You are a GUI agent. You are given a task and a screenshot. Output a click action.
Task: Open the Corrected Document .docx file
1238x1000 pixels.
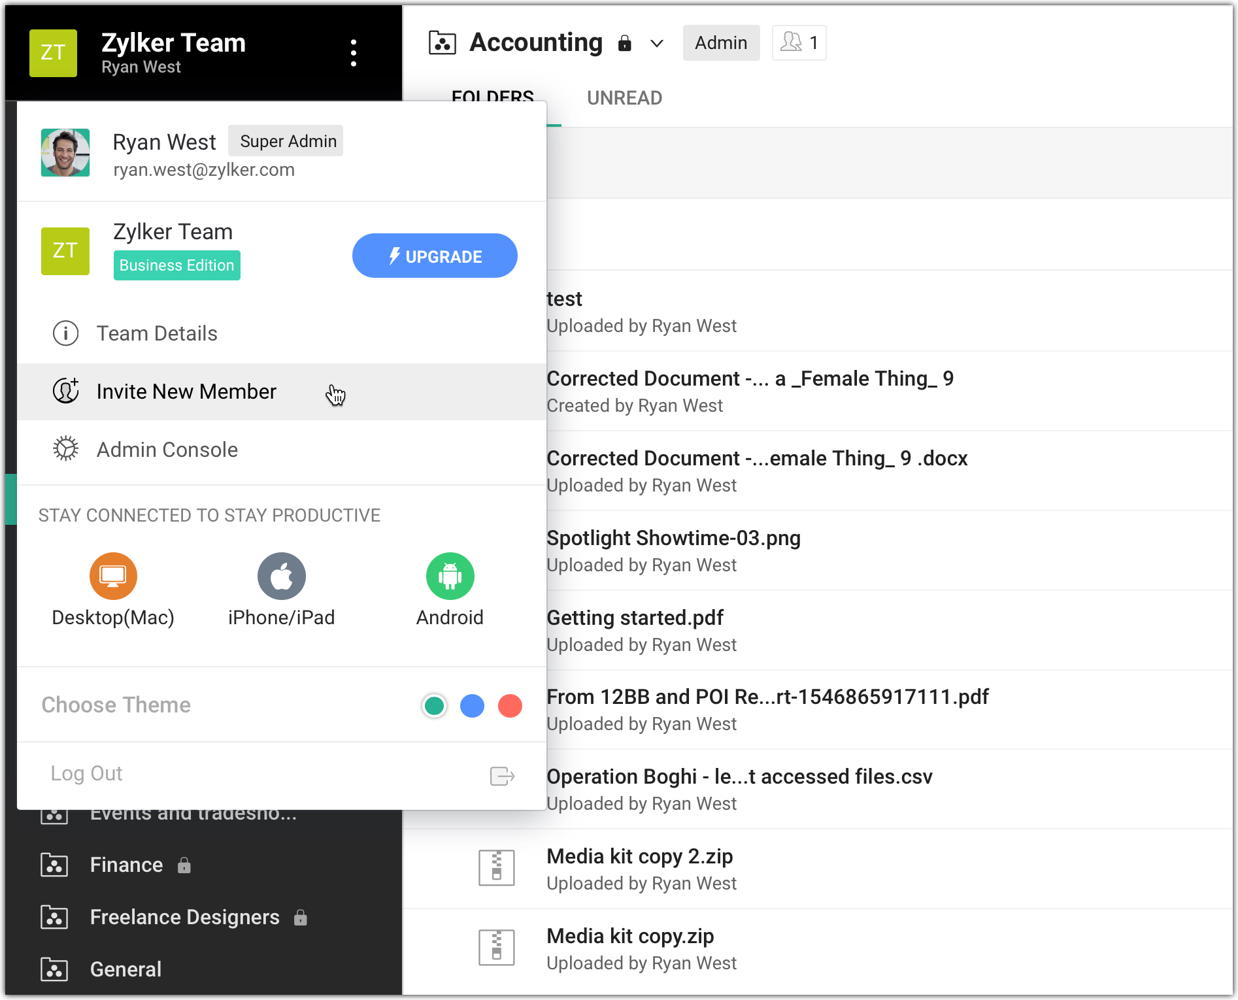click(757, 458)
